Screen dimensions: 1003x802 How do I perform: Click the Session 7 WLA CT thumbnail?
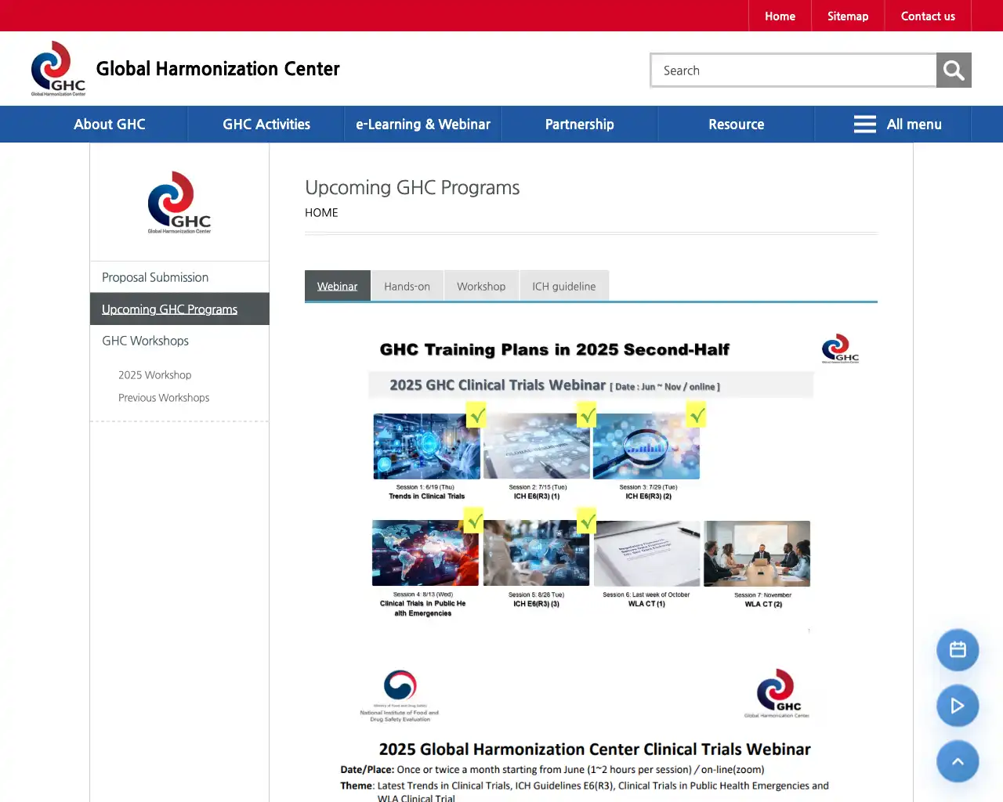(x=757, y=554)
